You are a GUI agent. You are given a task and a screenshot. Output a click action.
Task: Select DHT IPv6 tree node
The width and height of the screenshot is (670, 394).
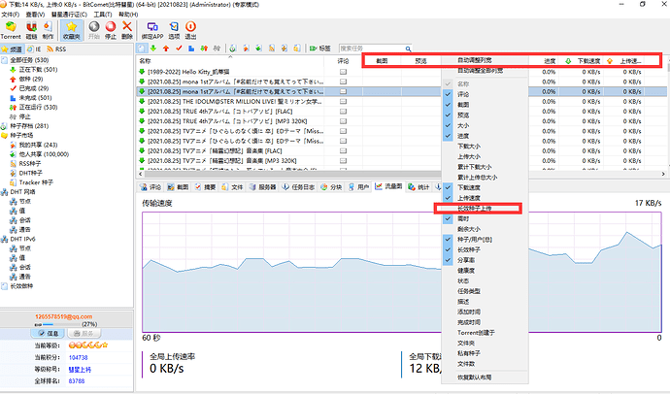pos(22,239)
